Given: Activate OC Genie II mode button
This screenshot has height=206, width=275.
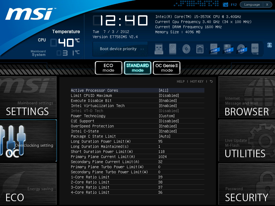Looking at the screenshot, I should (x=167, y=68).
